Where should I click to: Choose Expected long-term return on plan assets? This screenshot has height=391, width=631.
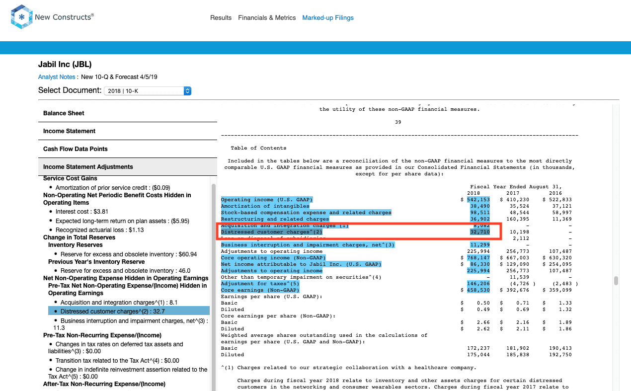[x=122, y=221]
